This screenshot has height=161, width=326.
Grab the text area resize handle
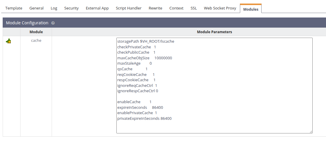point(311,132)
